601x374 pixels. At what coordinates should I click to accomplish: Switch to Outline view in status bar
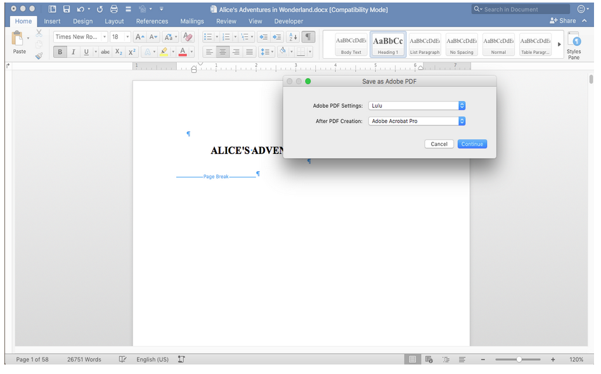(x=446, y=359)
